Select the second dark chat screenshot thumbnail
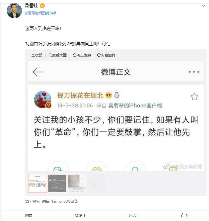 click(57, 183)
